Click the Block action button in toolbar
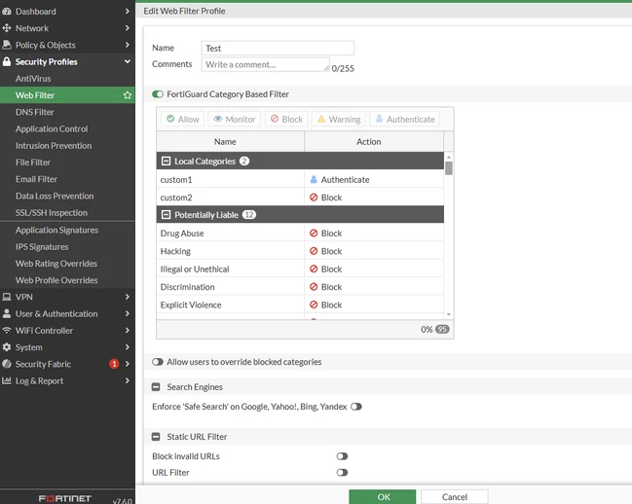 (286, 119)
